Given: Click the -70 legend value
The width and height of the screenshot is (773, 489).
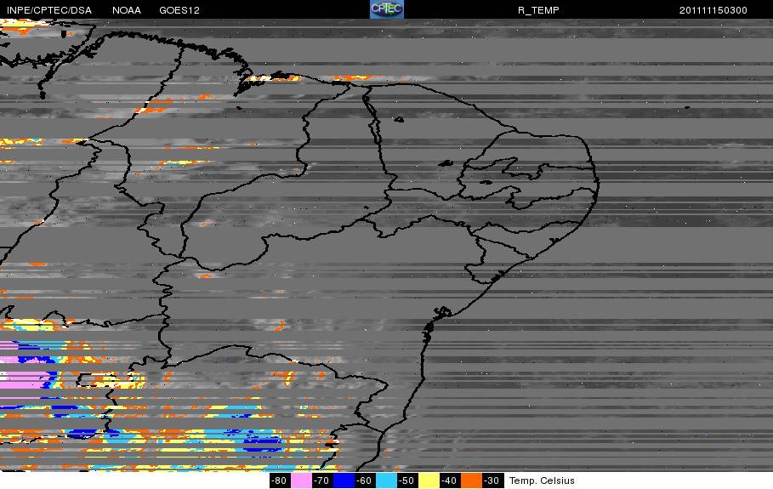Looking at the screenshot, I should point(322,480).
